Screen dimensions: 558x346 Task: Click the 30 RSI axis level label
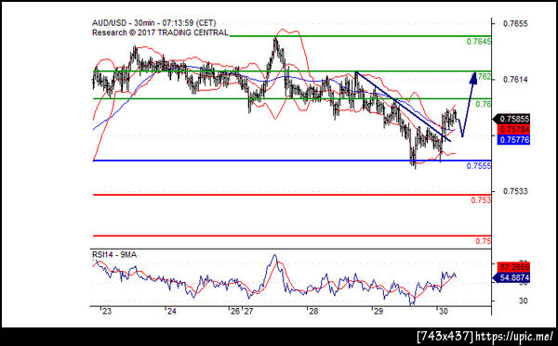523,301
